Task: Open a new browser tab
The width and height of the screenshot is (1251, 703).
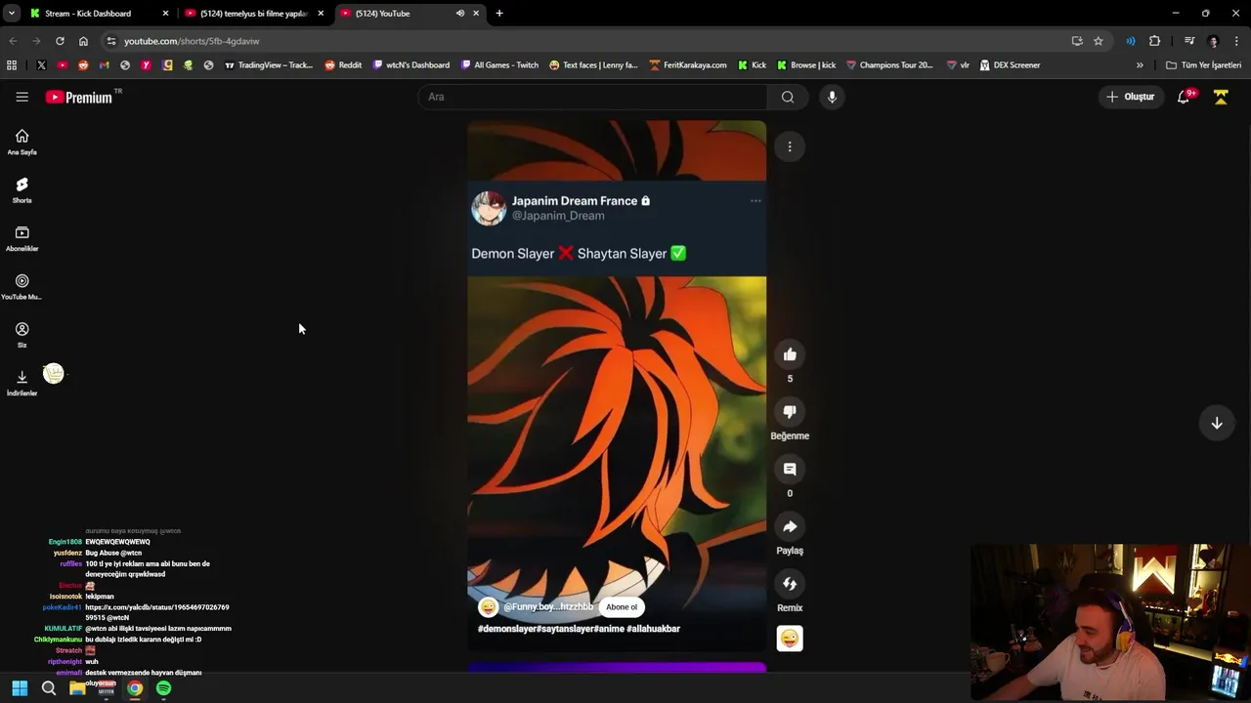Action: click(499, 14)
